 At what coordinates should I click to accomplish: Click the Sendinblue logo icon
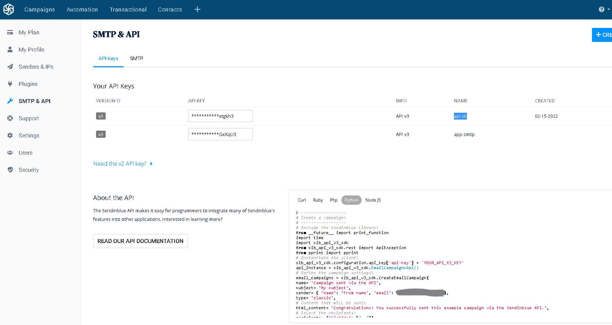[9, 9]
